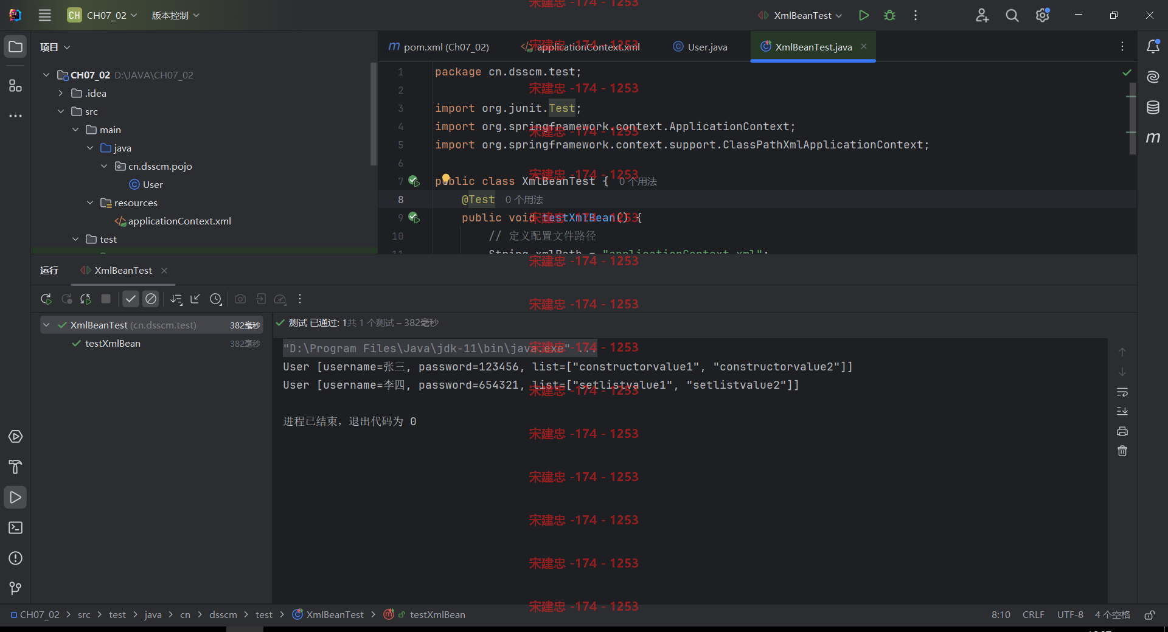Image resolution: width=1168 pixels, height=632 pixels.
Task: Switch to pom.xml tab
Action: [439, 47]
